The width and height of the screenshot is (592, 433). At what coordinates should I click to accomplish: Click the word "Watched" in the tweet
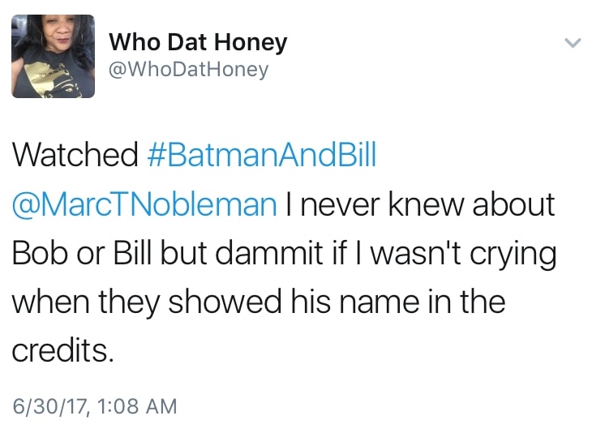click(x=75, y=154)
